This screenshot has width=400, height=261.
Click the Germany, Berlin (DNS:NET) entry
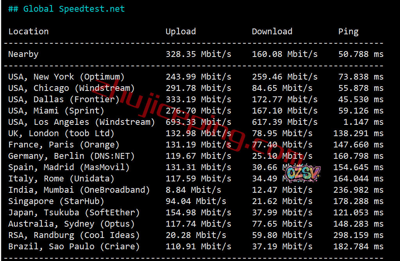click(71, 156)
